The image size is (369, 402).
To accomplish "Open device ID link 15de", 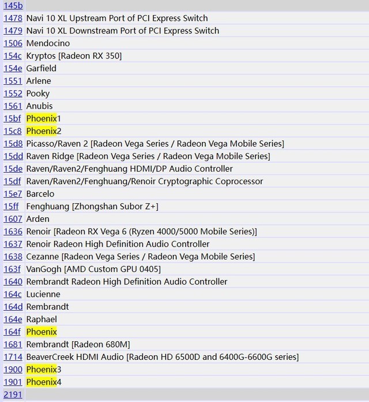I will click(x=13, y=169).
